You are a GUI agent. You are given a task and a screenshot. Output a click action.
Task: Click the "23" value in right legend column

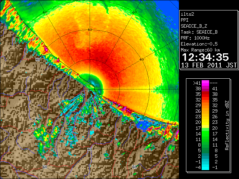215,122
